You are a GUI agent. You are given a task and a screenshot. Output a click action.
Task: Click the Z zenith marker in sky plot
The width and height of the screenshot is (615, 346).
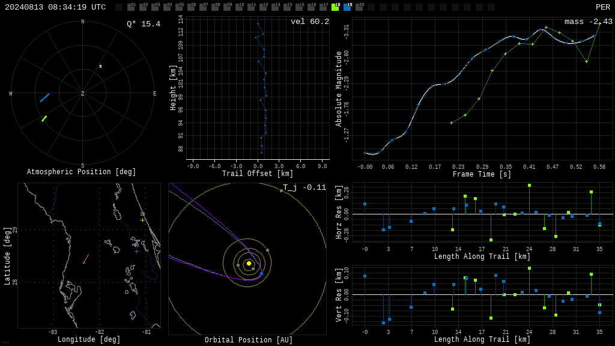[x=83, y=93]
